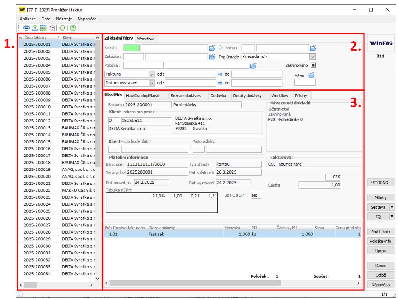Viewport: 398px width, 299px height.
Task: Select the Test zak item row
Action: pos(232,234)
